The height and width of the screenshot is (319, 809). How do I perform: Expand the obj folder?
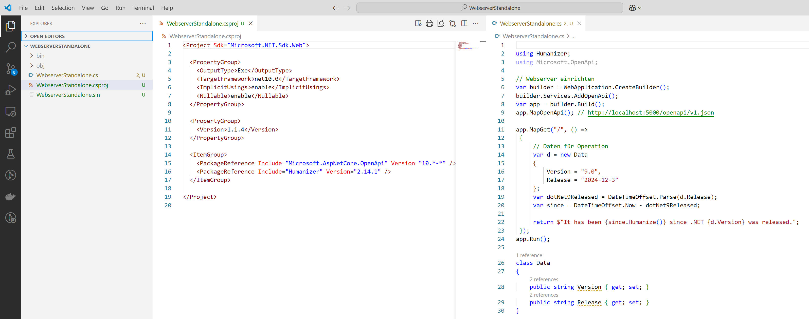click(x=87, y=65)
